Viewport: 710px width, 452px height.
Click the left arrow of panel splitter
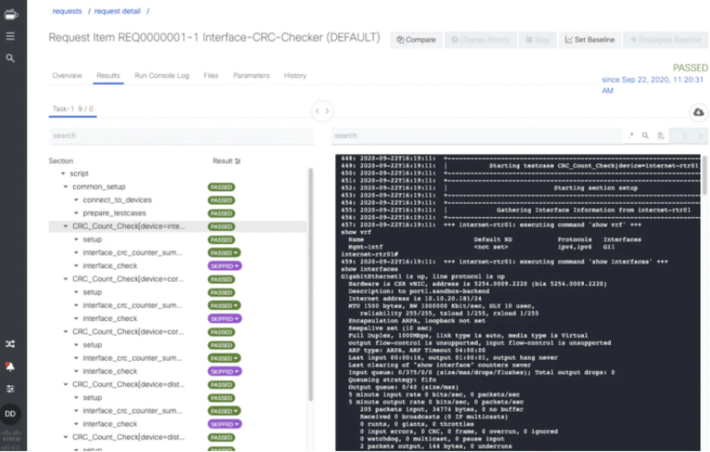pos(317,111)
